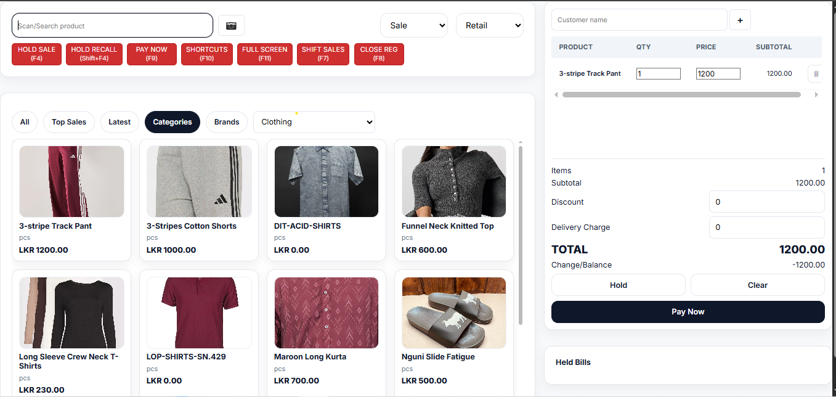Expand the Clothing category dropdown
Viewport: 836px width, 397px height.
point(314,122)
